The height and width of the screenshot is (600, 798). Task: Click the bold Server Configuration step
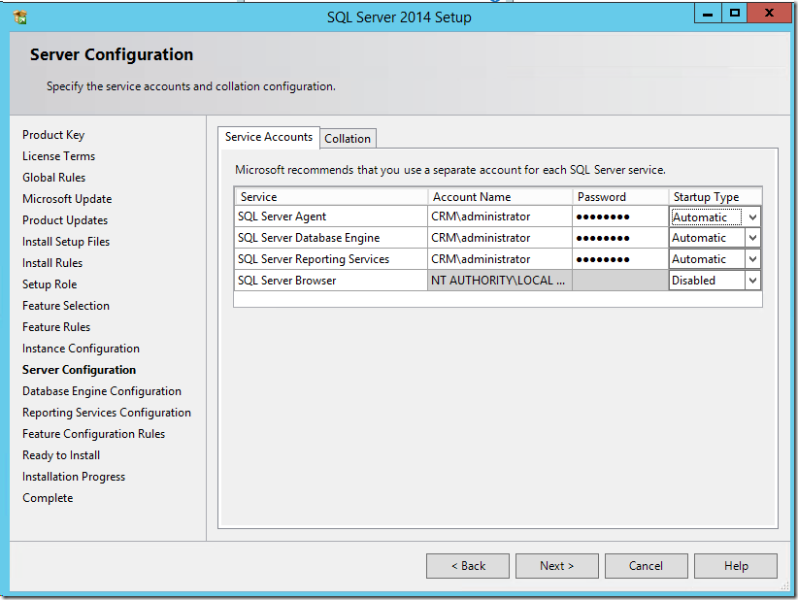click(79, 370)
